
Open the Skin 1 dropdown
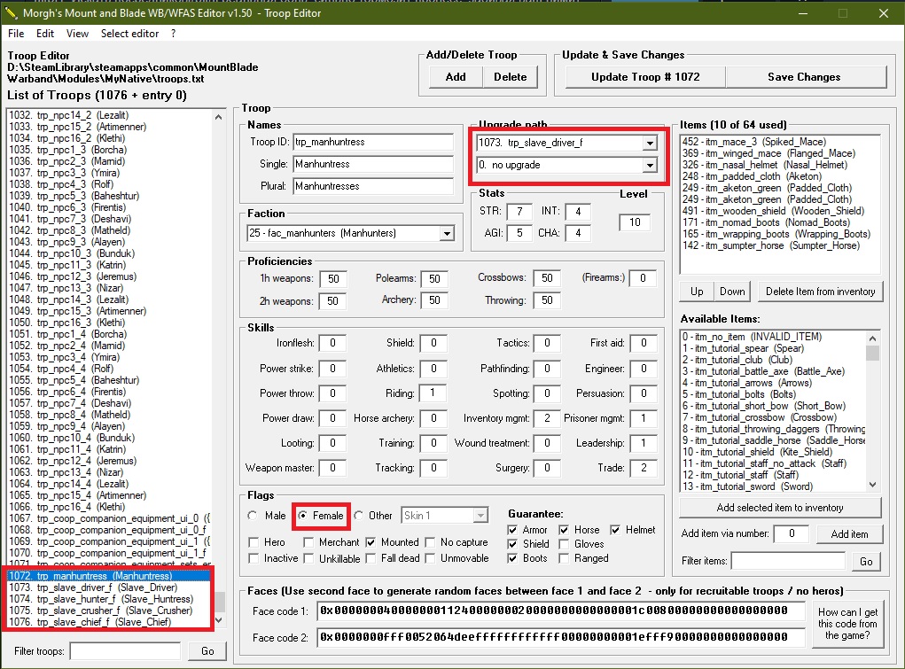click(x=480, y=516)
